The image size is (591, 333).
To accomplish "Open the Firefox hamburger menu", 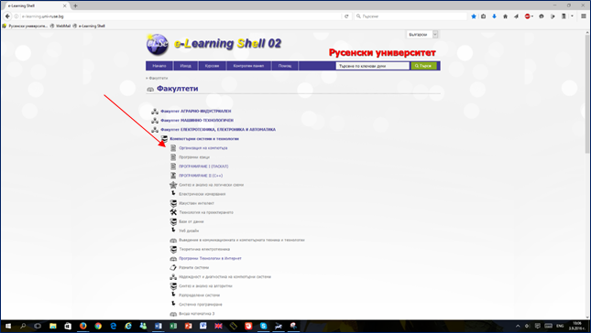I will pyautogui.click(x=584, y=16).
